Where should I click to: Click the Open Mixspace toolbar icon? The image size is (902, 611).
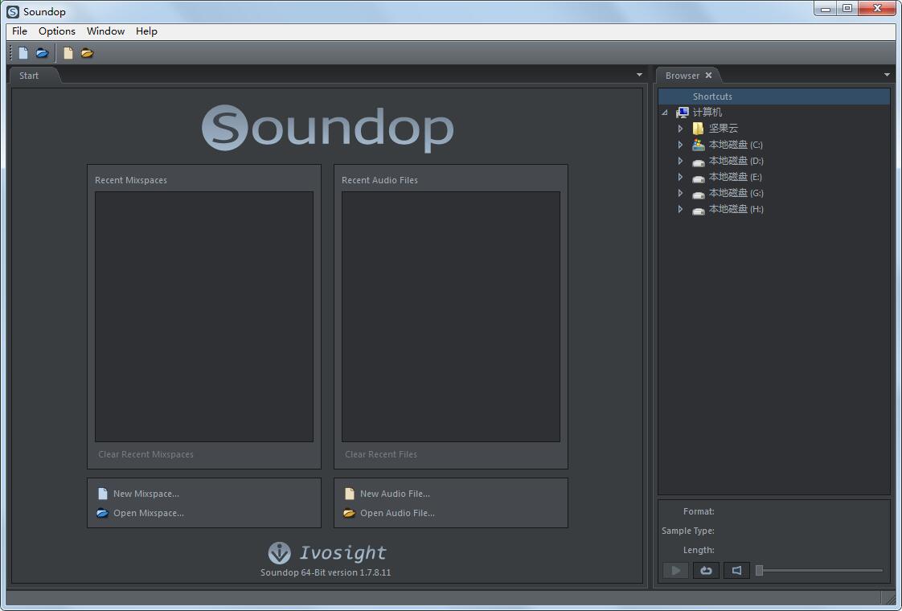(x=42, y=52)
